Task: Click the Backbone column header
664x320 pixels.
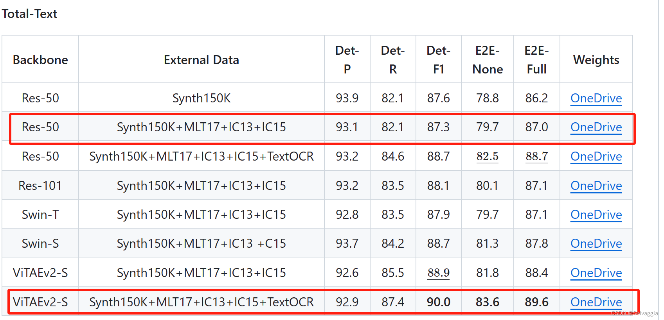Action: click(40, 60)
